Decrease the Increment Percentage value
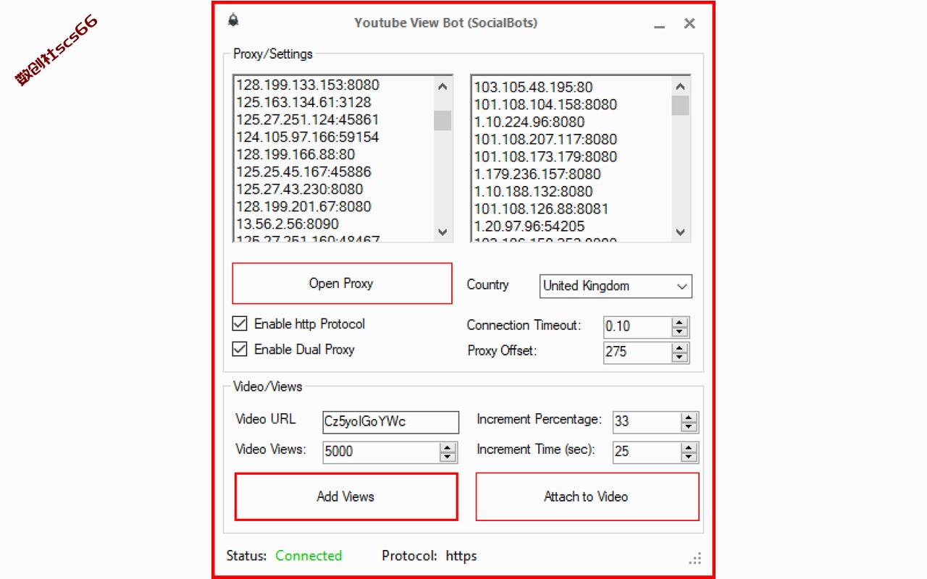This screenshot has width=927, height=579. [x=689, y=427]
